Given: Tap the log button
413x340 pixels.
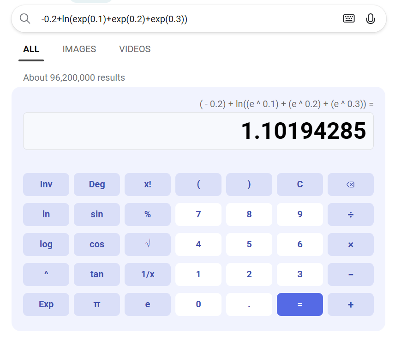Looking at the screenshot, I should coord(46,245).
